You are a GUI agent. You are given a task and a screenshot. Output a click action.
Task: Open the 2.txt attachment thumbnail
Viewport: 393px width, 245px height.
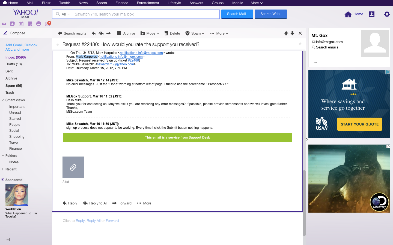click(73, 167)
